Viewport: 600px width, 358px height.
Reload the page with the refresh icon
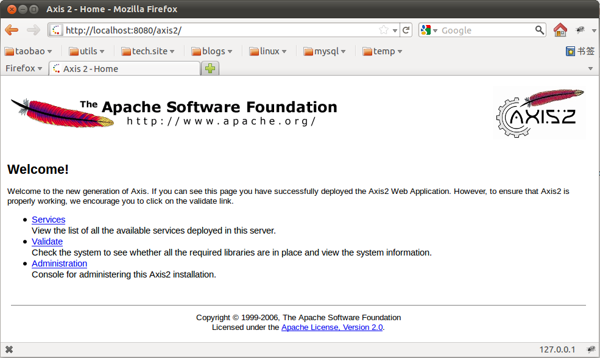pyautogui.click(x=406, y=30)
